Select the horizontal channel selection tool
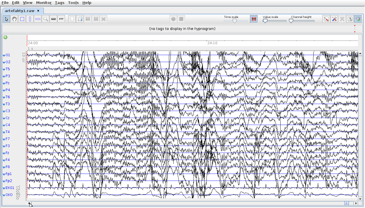The width and height of the screenshot is (365, 208). tap(38, 19)
